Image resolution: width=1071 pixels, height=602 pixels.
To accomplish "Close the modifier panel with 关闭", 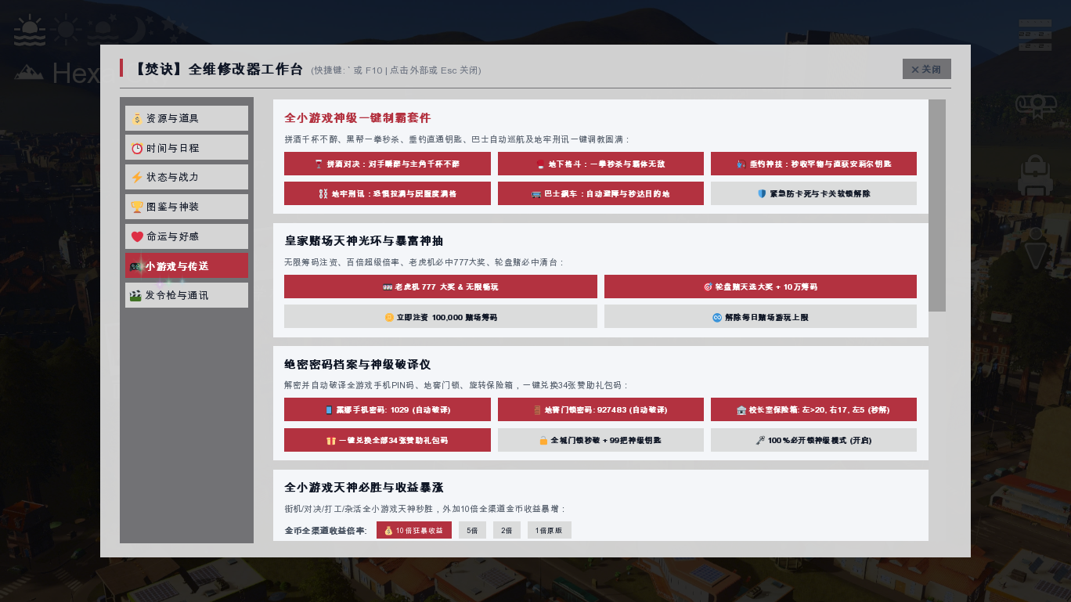I will coord(927,69).
